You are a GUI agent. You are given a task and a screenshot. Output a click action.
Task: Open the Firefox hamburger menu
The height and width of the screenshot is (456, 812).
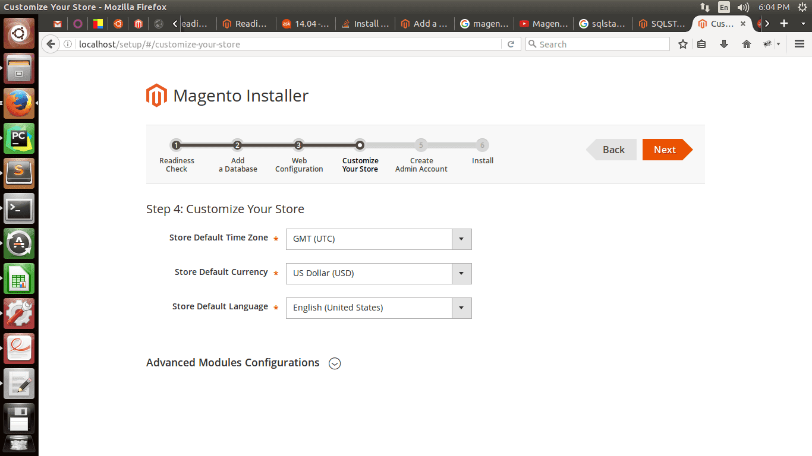pos(800,44)
